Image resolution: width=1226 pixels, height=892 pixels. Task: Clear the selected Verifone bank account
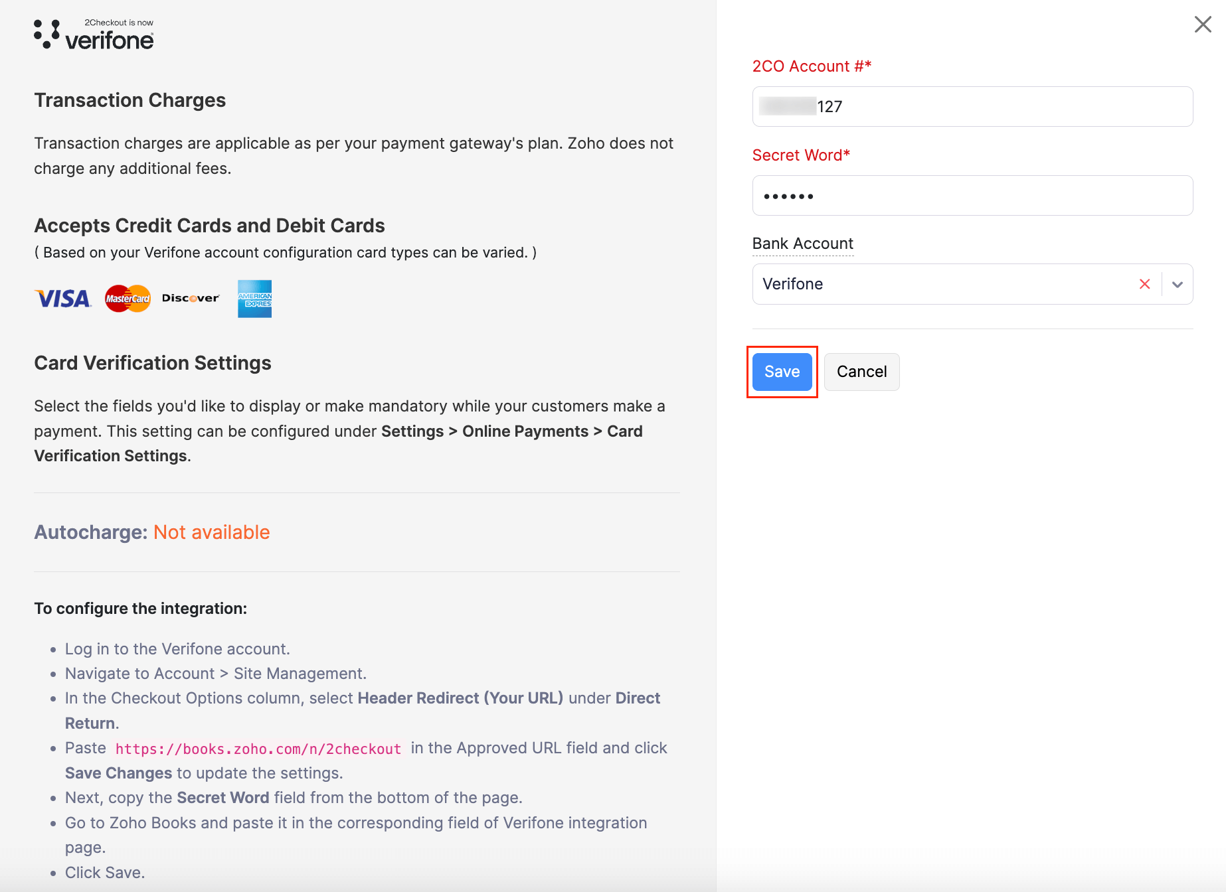coord(1144,284)
